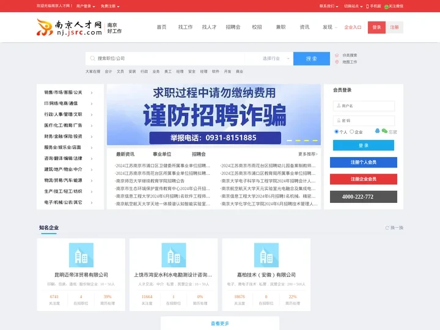Viewport: 440px width, 330px height.
Task: Switch to the 招聘会 news tab
Action: pos(199,154)
